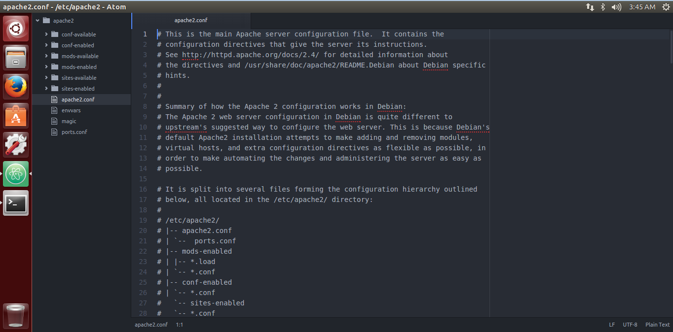Click "mods-enabled" text on line 22
The width and height of the screenshot is (673, 332).
[207, 251]
